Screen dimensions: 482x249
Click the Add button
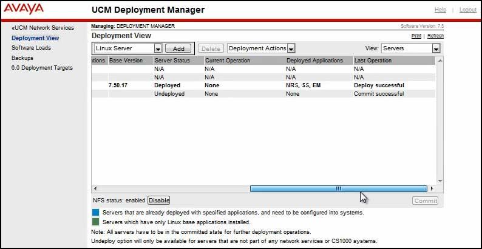pyautogui.click(x=178, y=48)
